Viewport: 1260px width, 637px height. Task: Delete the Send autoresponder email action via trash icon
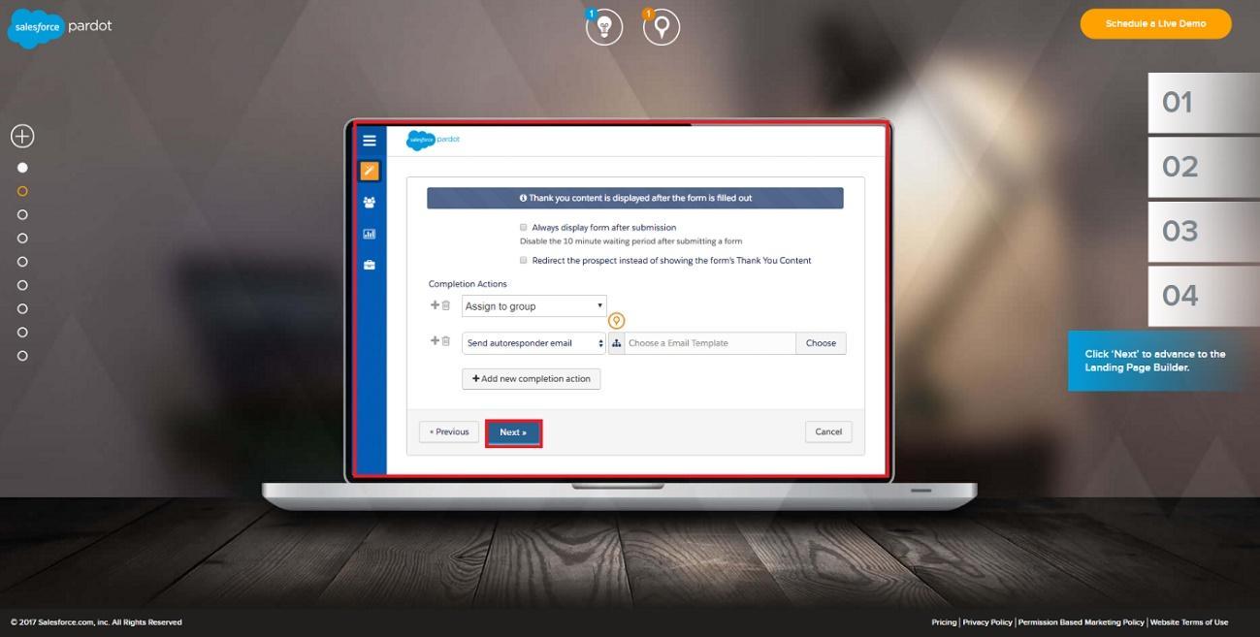[x=446, y=341]
